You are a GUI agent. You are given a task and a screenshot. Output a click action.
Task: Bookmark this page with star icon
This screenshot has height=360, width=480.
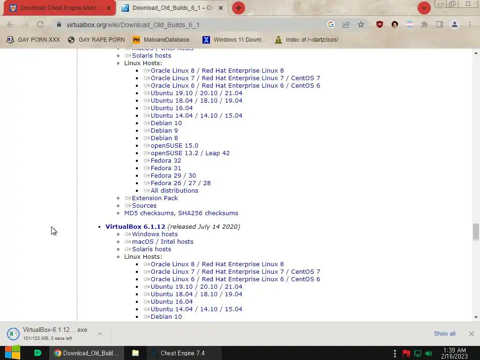pyautogui.click(x=361, y=25)
